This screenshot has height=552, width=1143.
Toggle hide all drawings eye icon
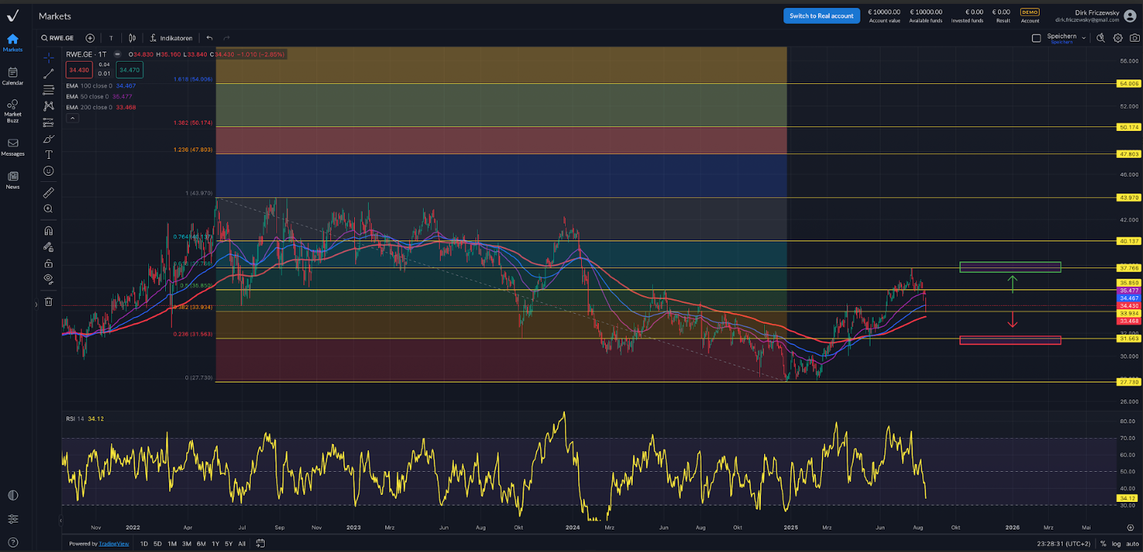click(x=49, y=279)
